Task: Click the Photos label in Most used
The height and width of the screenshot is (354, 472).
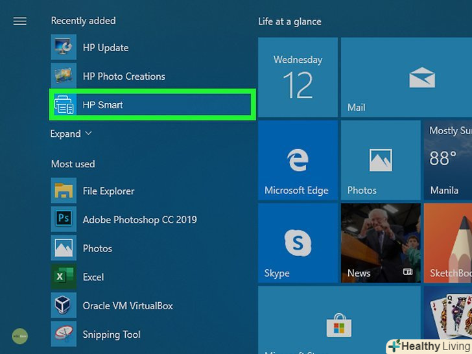Action: (97, 248)
